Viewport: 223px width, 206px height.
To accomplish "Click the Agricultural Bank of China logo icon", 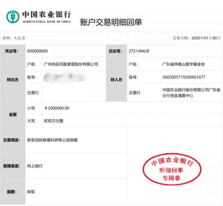I will pyautogui.click(x=13, y=16).
